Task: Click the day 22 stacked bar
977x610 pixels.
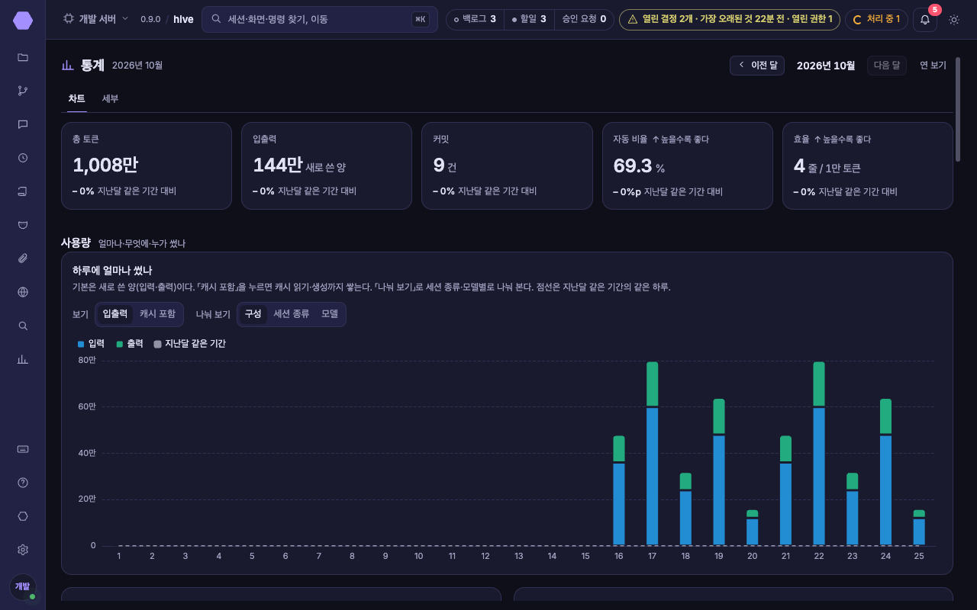Action: (819, 453)
